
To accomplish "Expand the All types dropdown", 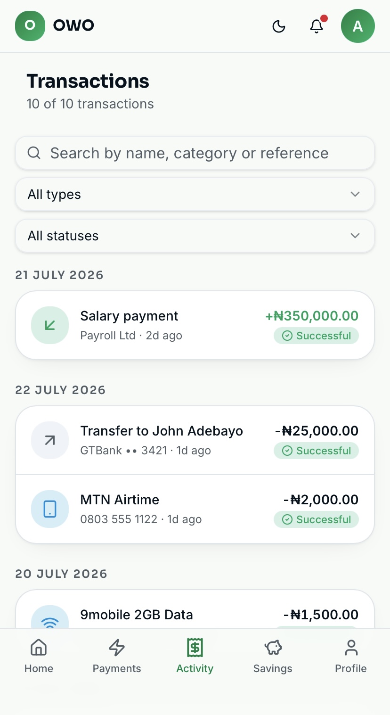I will 195,194.
